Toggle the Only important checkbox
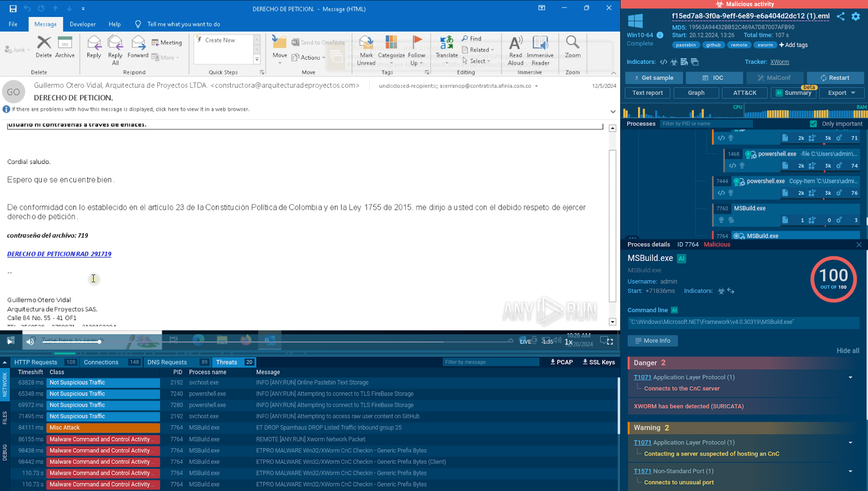868x491 pixels. pyautogui.click(x=813, y=124)
